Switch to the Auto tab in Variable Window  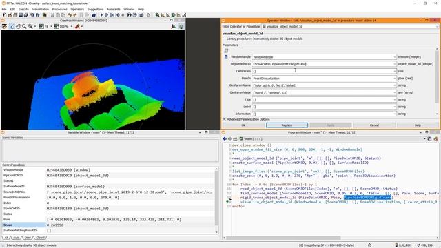click(x=17, y=238)
